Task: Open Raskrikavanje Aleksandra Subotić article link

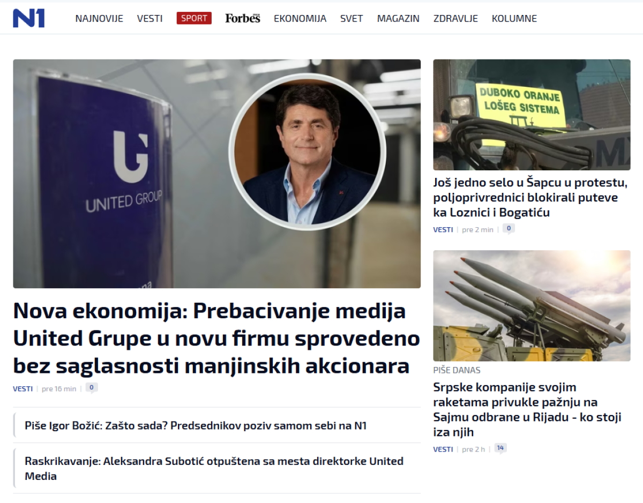Action: point(214,468)
